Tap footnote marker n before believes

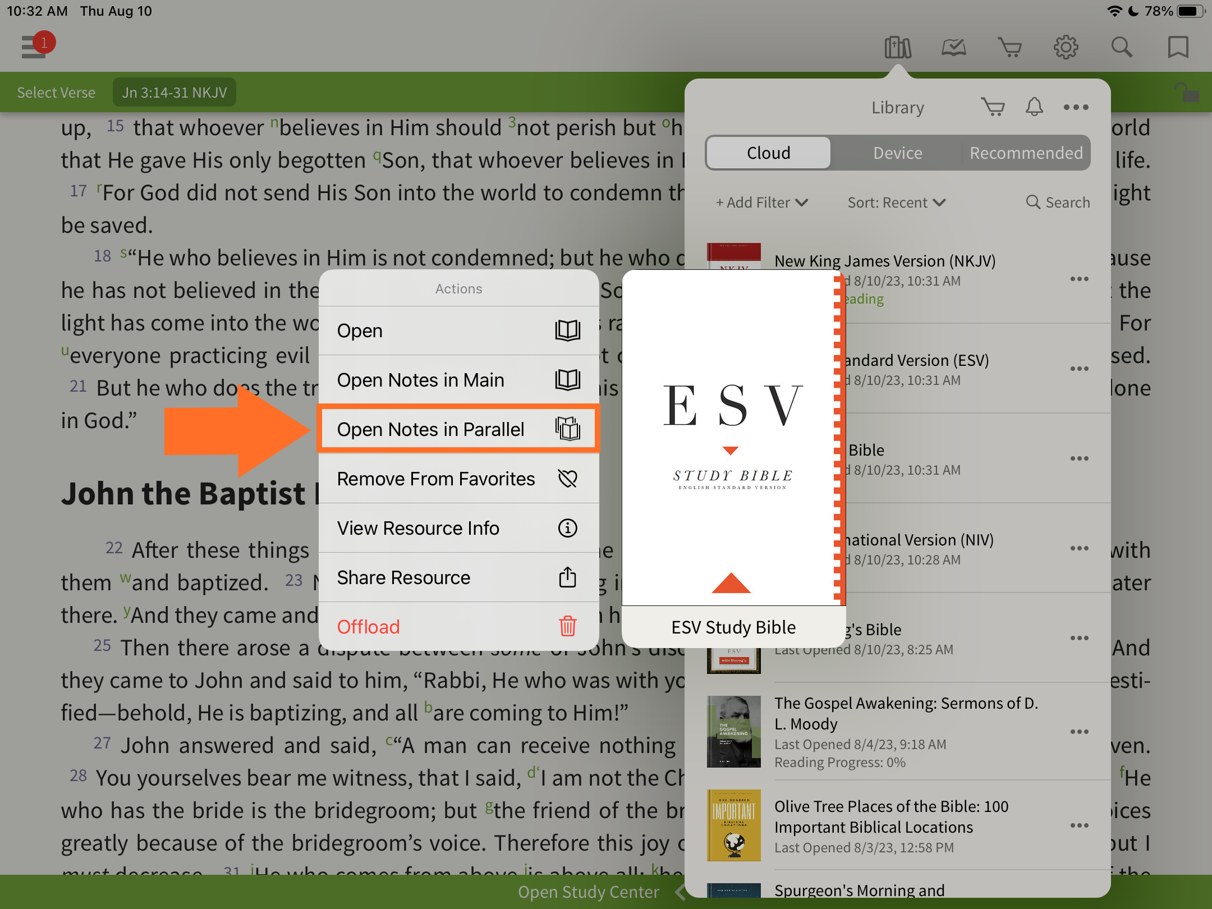coord(274,122)
